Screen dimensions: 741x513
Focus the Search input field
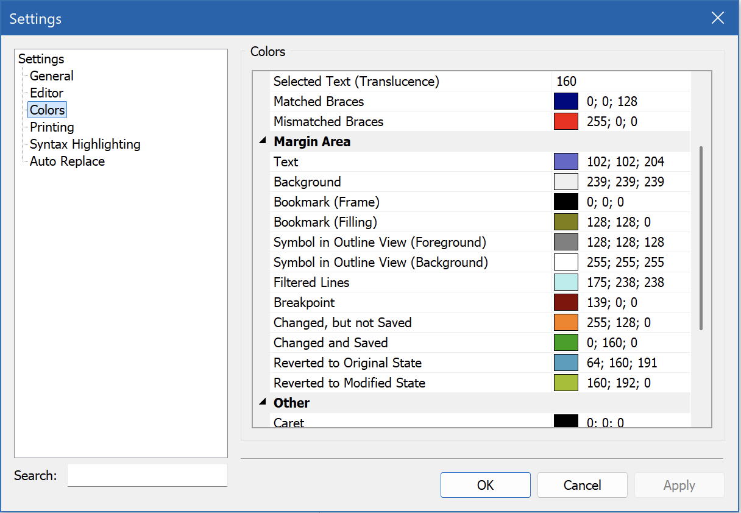pos(147,475)
